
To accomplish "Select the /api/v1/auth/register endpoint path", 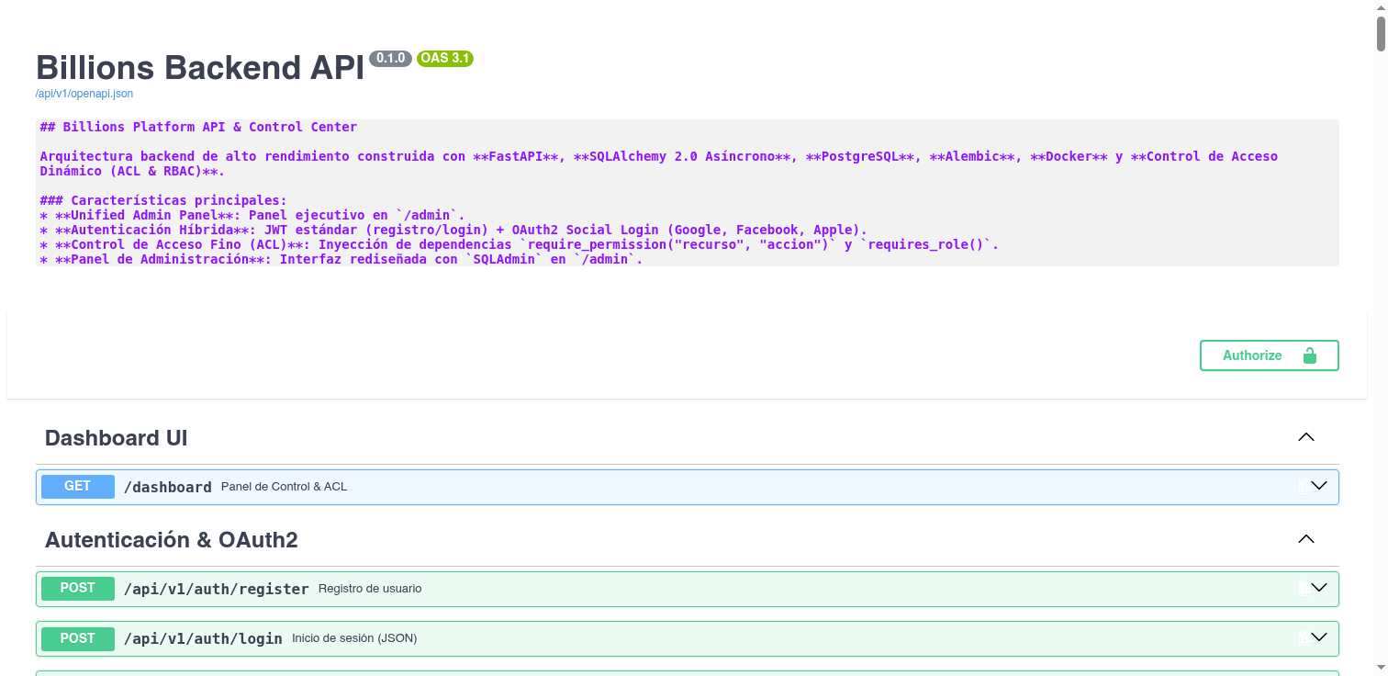I will click(217, 589).
